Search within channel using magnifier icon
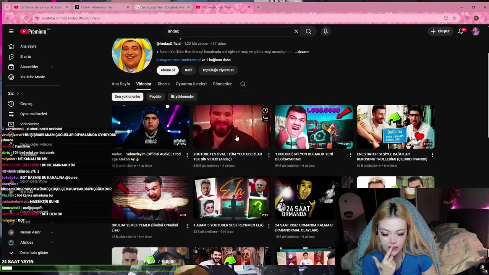The image size is (489, 275). coord(243,84)
